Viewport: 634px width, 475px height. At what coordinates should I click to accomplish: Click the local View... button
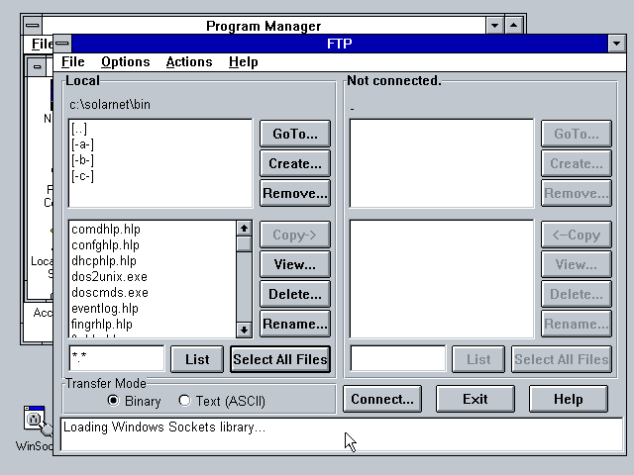click(x=295, y=264)
